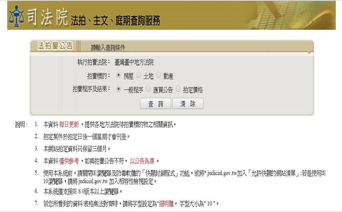This screenshot has height=212, width=342.
Task: Click the red 僅供參考 text
Action: click(69, 161)
